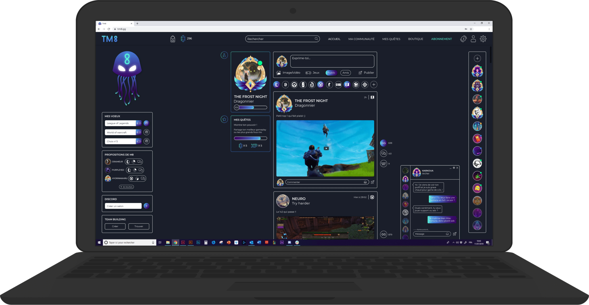Select the Counter-Strike game filter icon

[330, 85]
